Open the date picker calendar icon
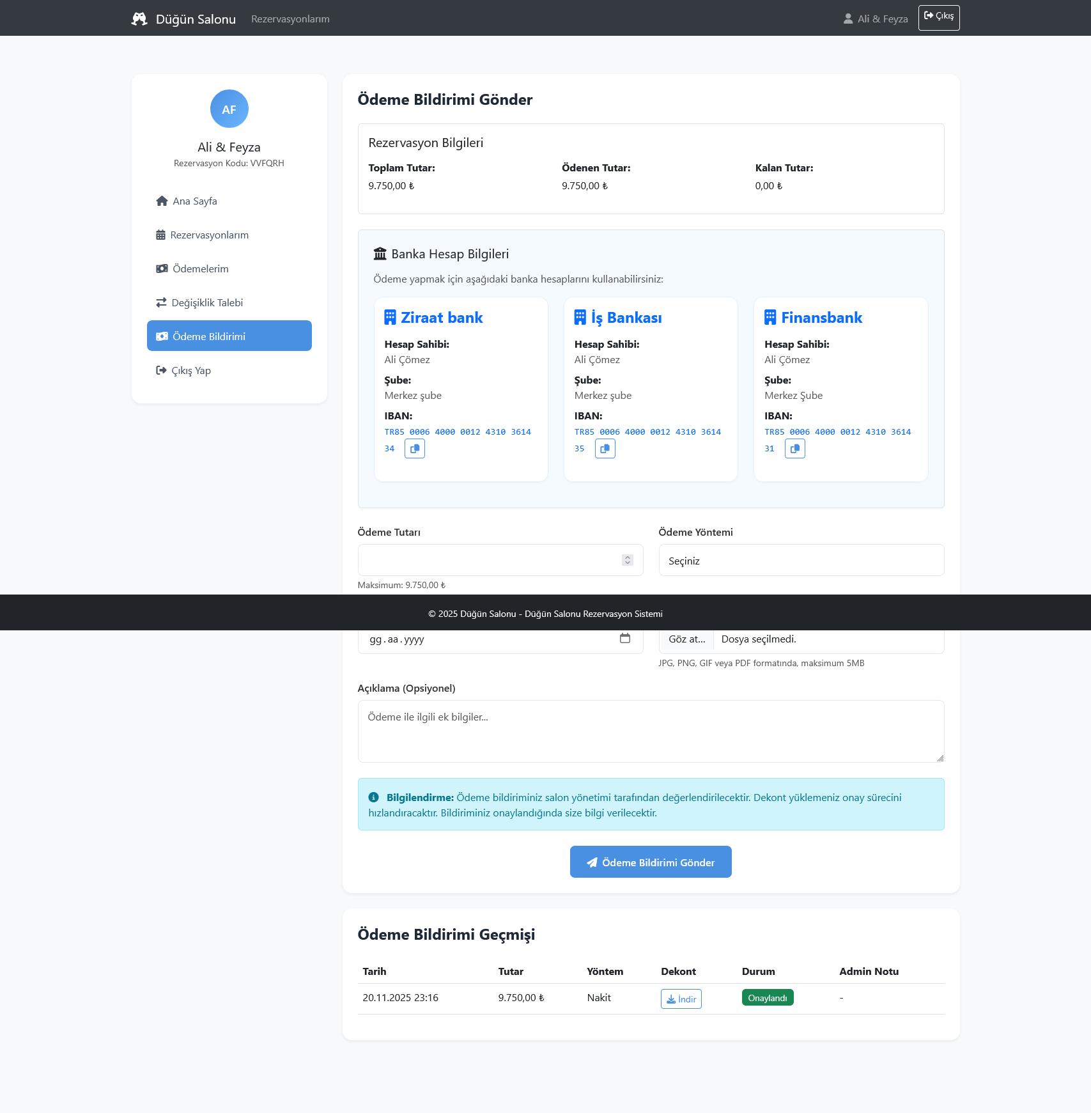1091x1113 pixels. coord(624,639)
